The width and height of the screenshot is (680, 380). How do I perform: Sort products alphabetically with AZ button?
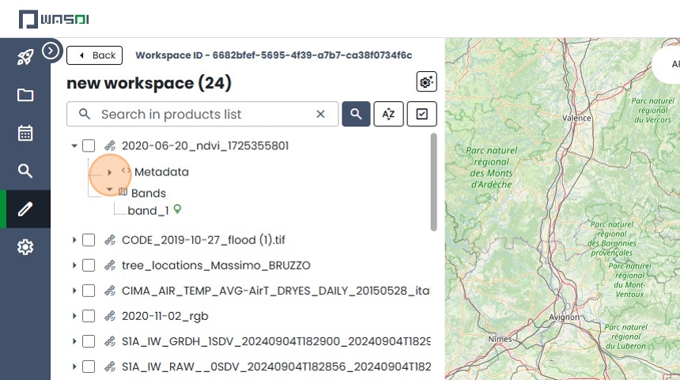click(388, 114)
